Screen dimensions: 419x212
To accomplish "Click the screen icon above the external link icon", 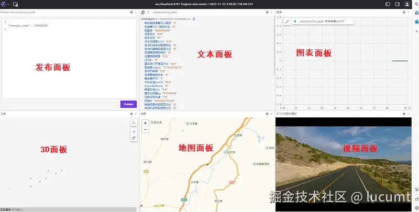I will (416, 189).
